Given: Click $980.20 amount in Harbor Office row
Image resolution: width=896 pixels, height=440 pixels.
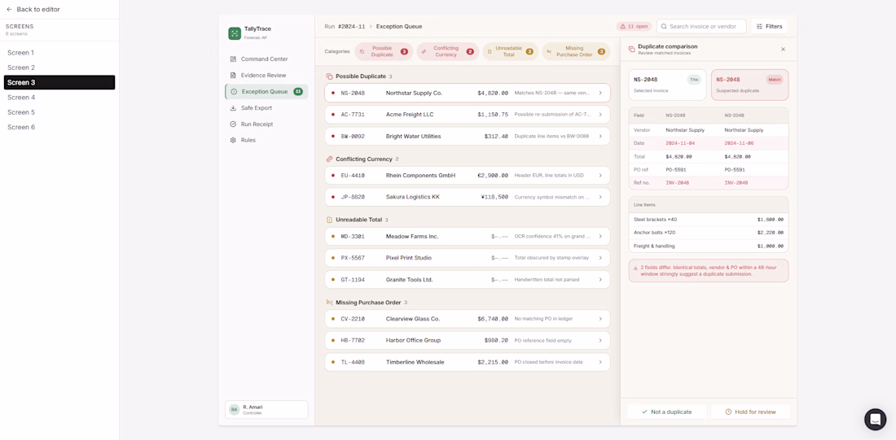Looking at the screenshot, I should point(496,341).
